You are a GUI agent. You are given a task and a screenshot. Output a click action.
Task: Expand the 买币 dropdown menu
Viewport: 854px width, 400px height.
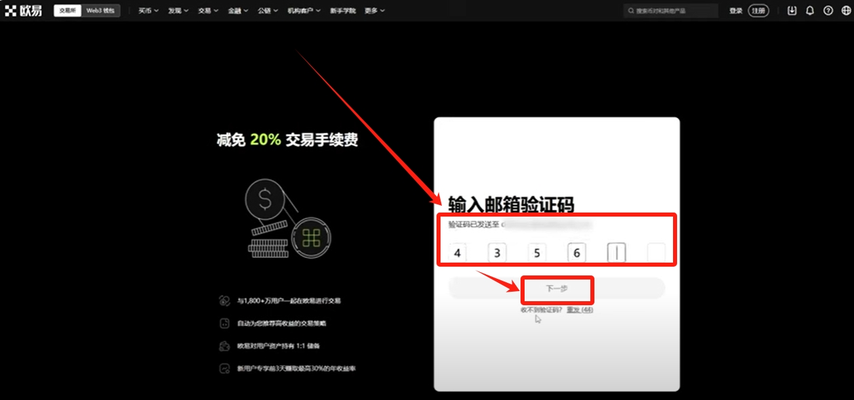(x=148, y=11)
